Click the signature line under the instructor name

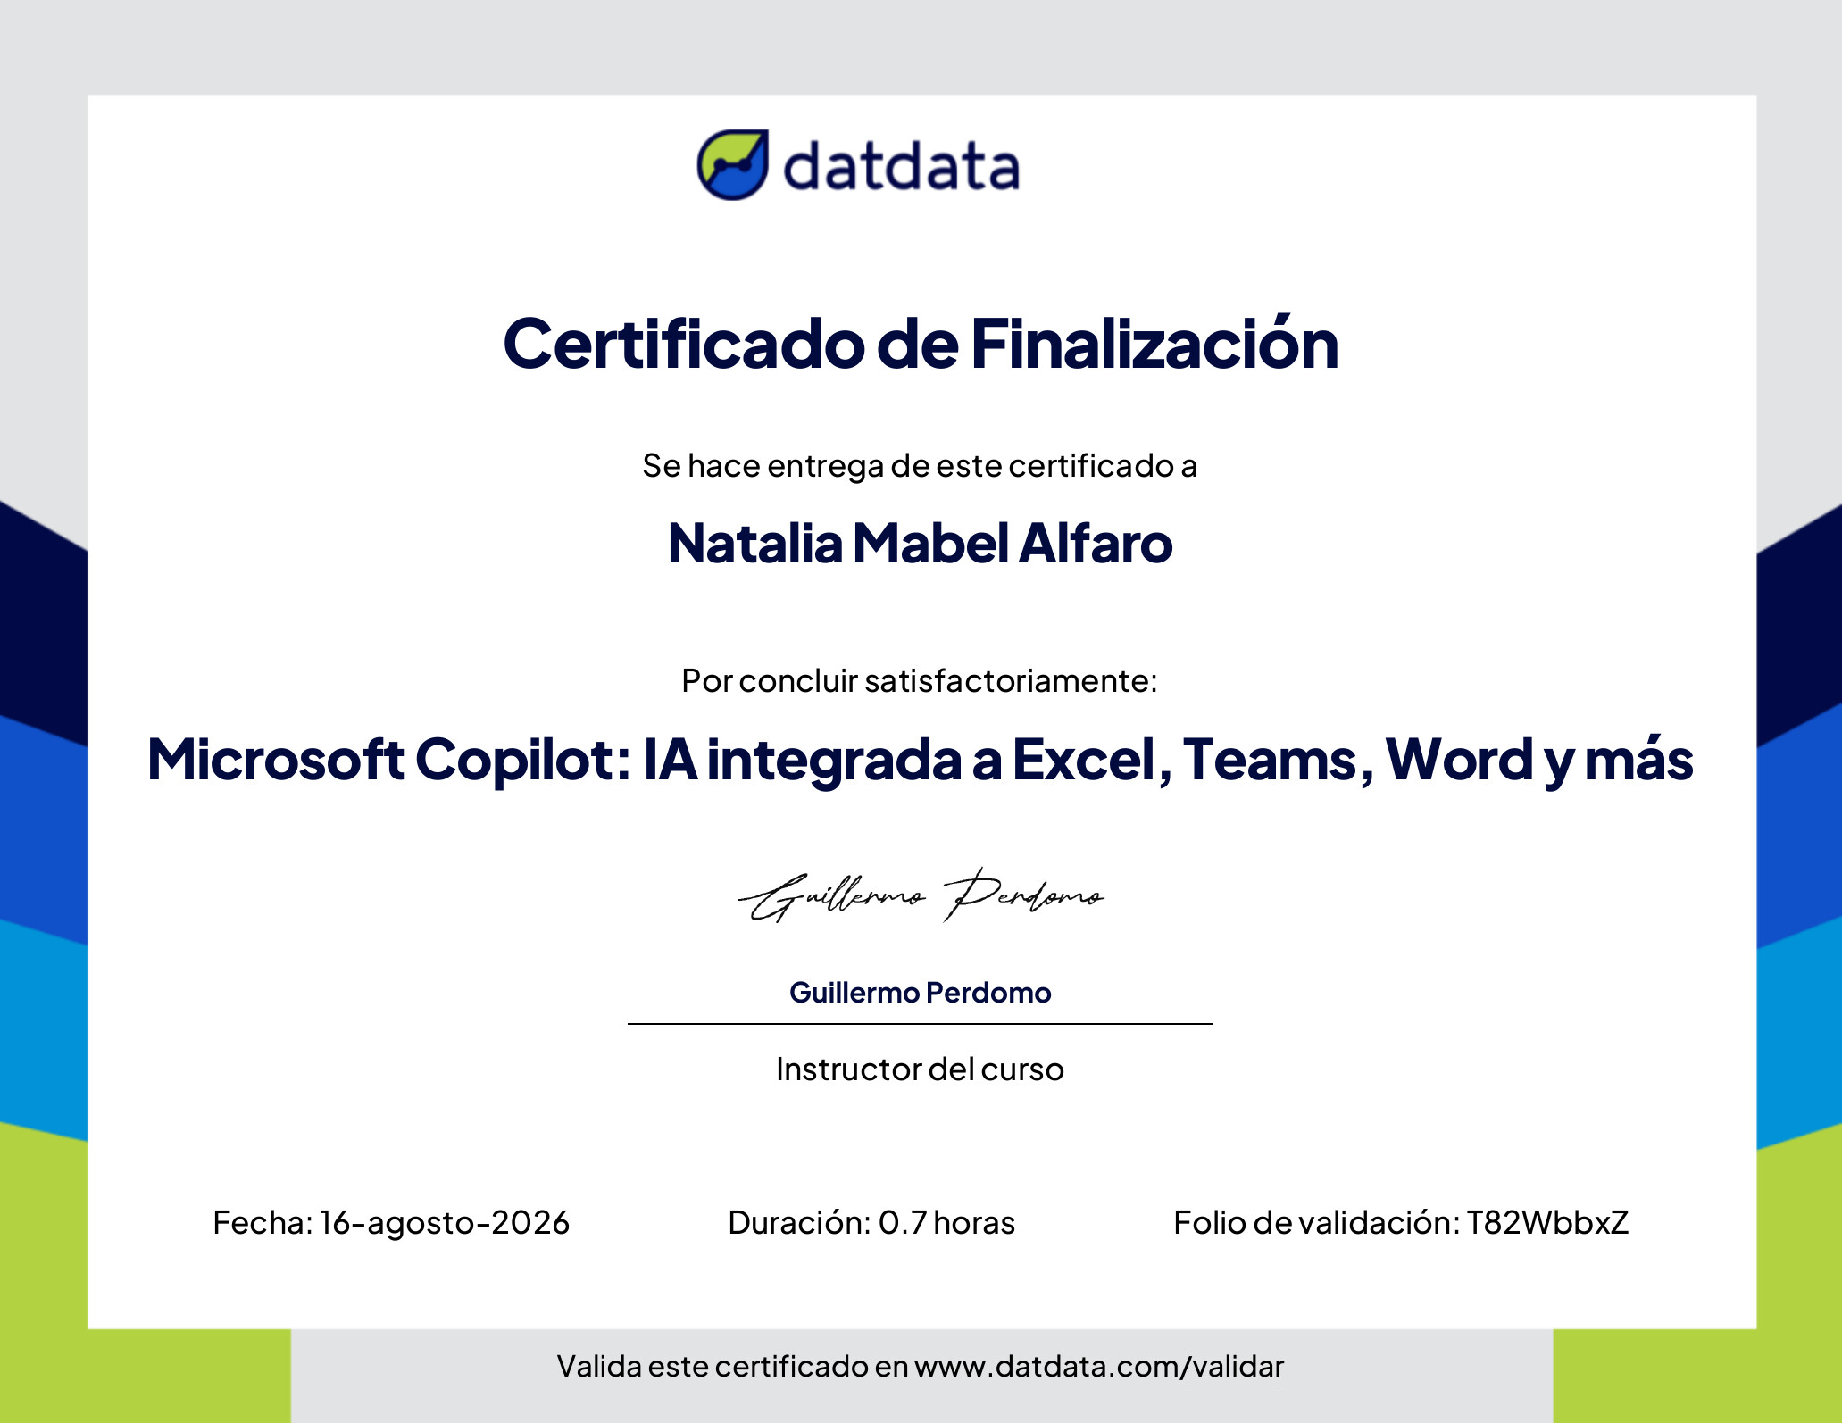[921, 1024]
